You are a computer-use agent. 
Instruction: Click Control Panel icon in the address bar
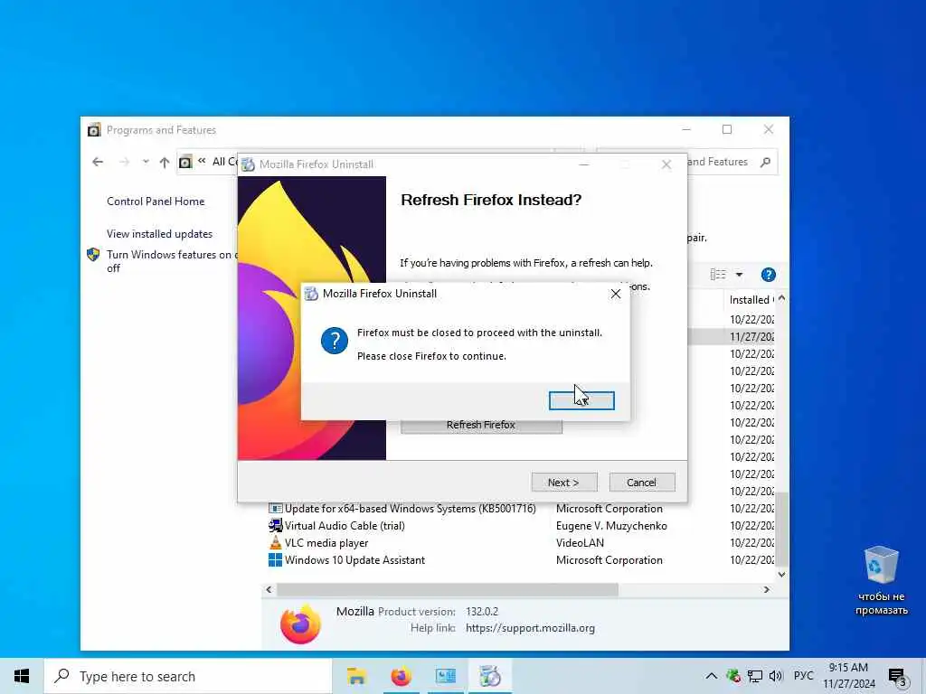pyautogui.click(x=185, y=162)
